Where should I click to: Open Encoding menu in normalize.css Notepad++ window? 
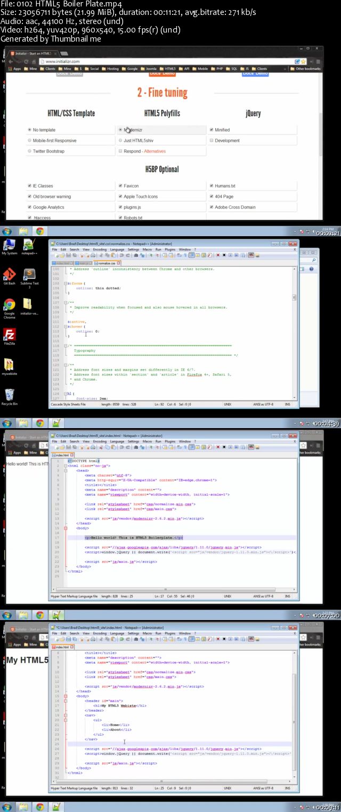pos(100,250)
